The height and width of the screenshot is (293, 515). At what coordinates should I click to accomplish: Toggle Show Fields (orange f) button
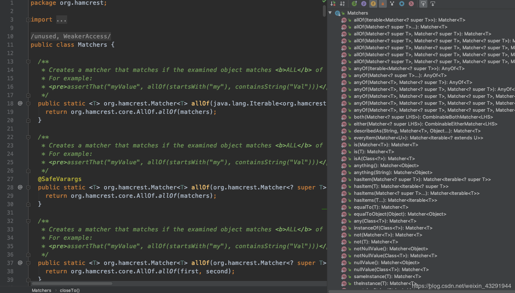pos(373,4)
